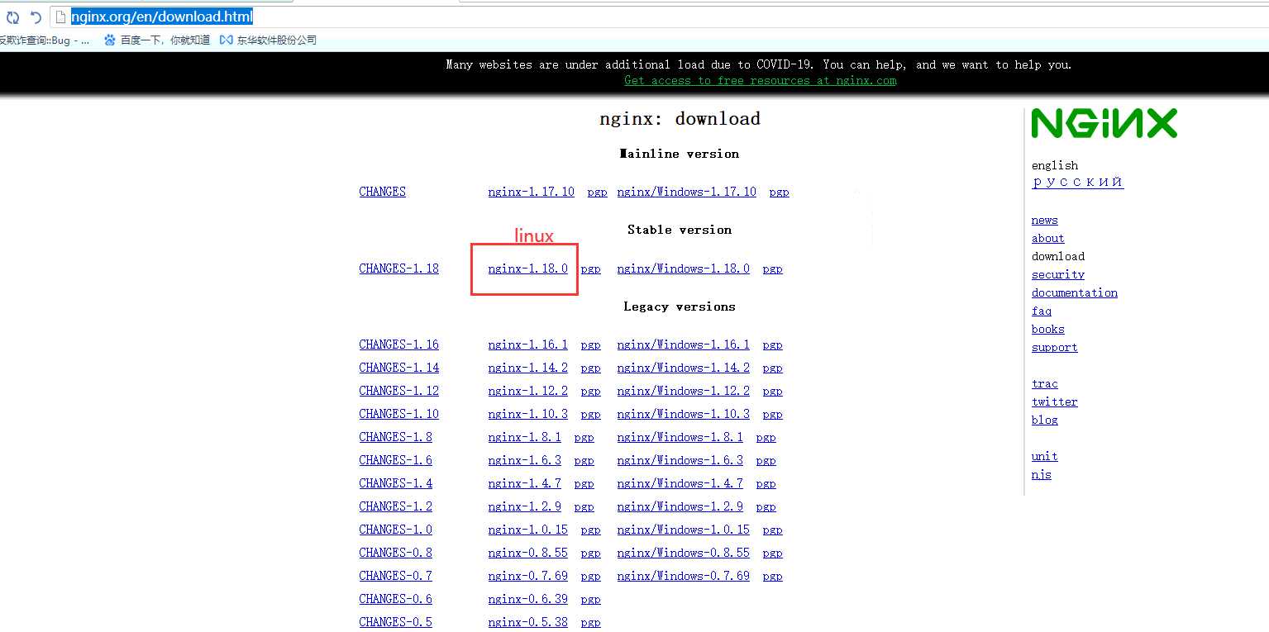Viewport: 1269px width, 632px height.
Task: Download nginx/Windows-1.18.0
Action: tap(683, 268)
